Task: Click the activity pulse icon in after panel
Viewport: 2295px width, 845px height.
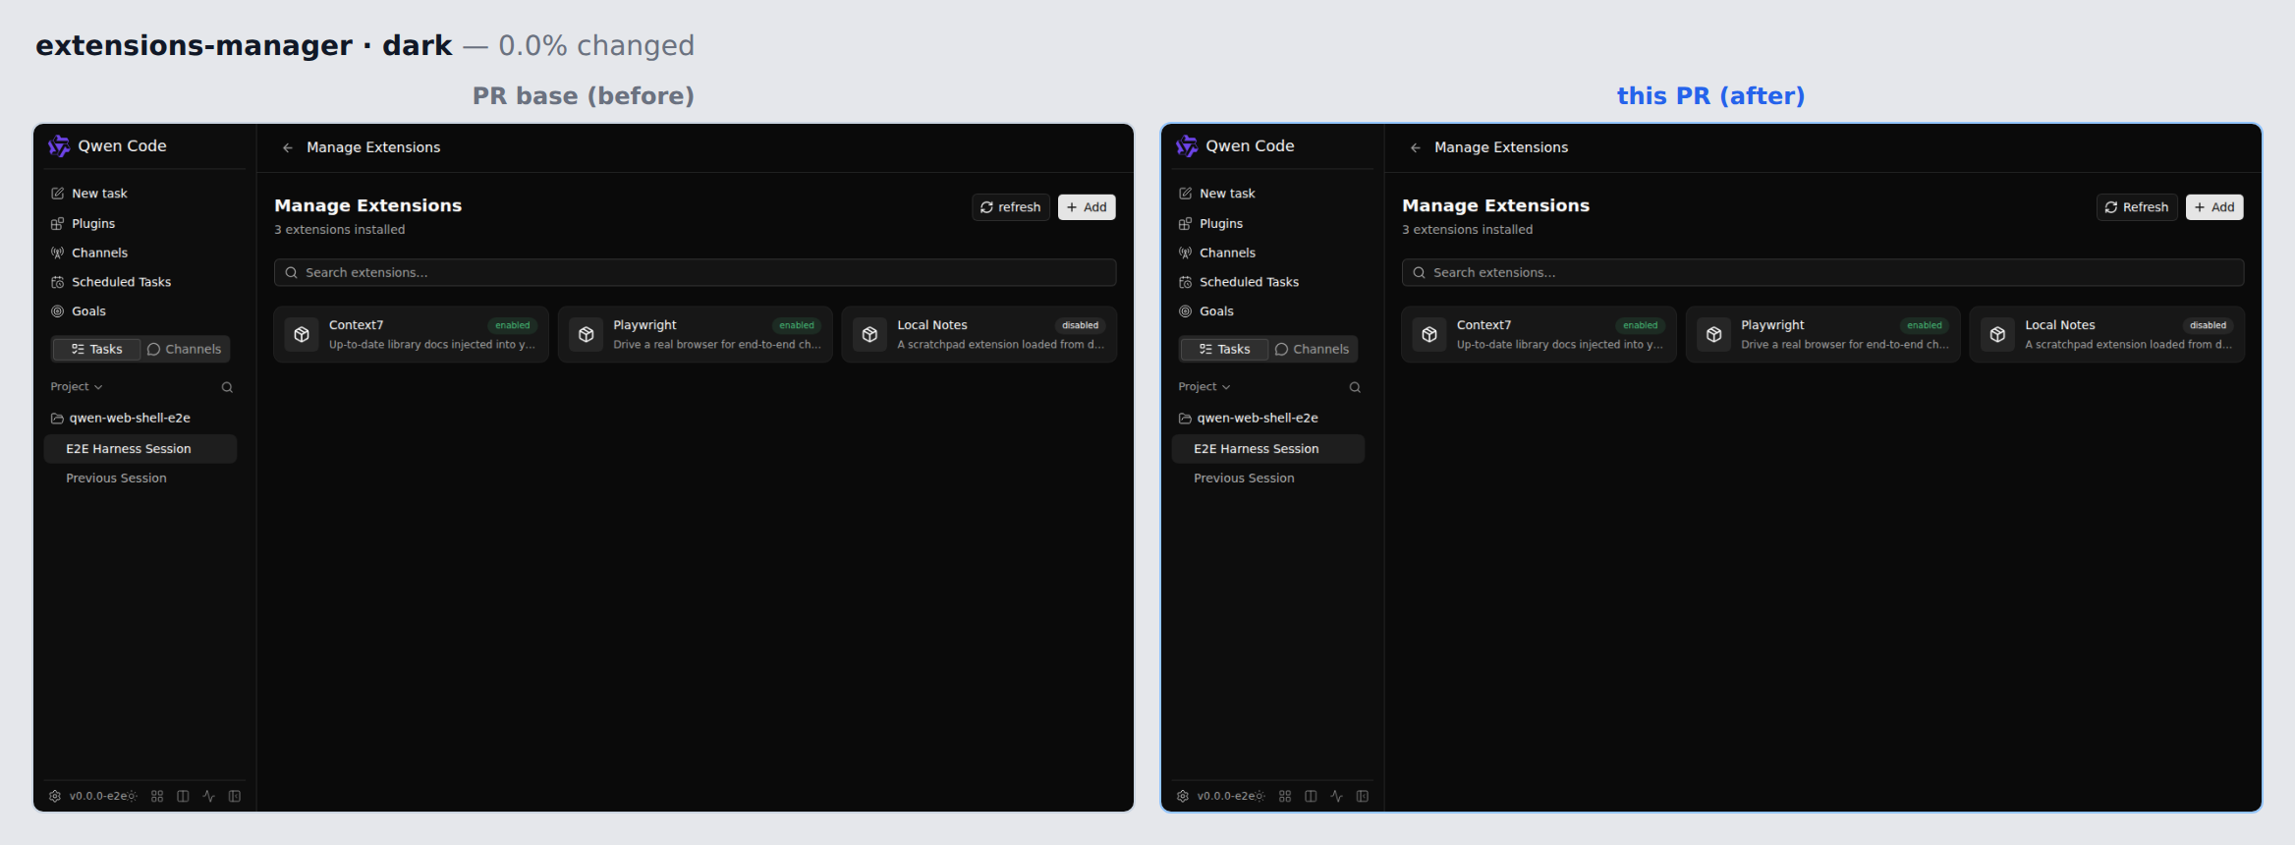Action: 1336,796
